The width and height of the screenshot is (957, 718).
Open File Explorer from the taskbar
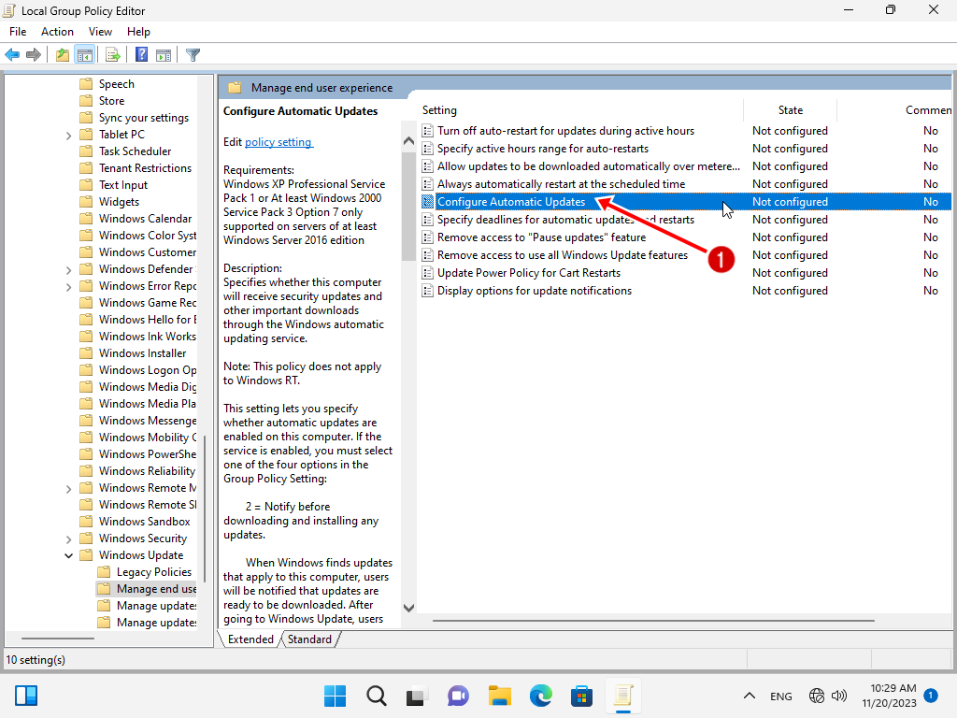(500, 696)
